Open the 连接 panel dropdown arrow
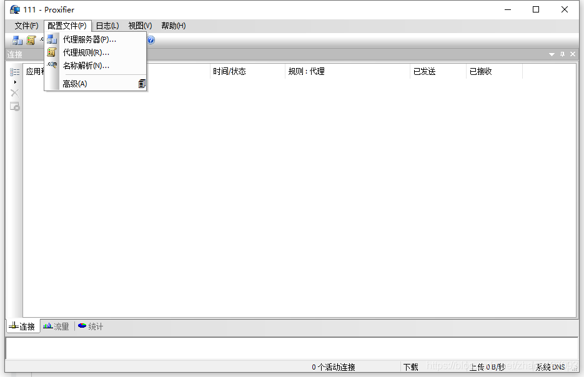Screen dimensions: 584x377 coord(552,54)
